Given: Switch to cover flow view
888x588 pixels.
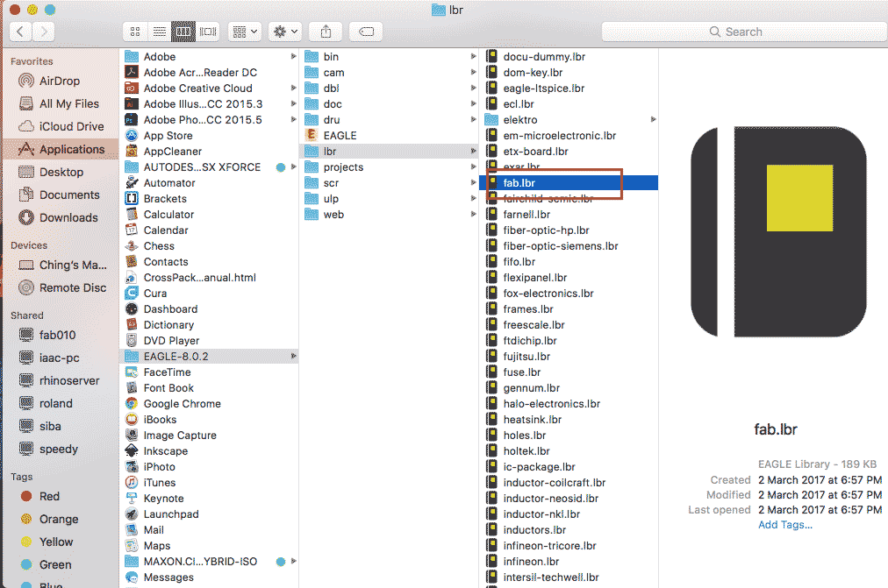Looking at the screenshot, I should [x=208, y=32].
